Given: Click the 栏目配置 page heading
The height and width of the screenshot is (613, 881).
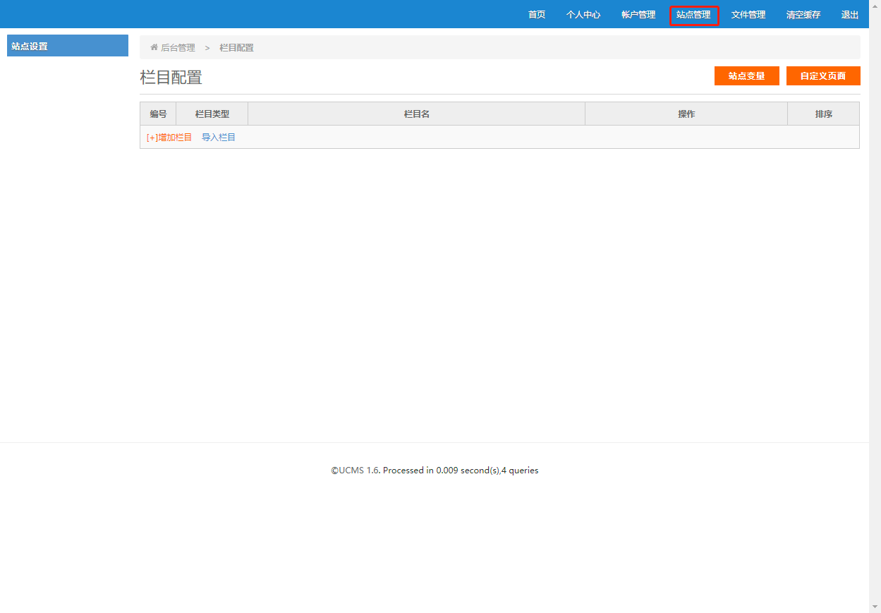Looking at the screenshot, I should tap(171, 78).
